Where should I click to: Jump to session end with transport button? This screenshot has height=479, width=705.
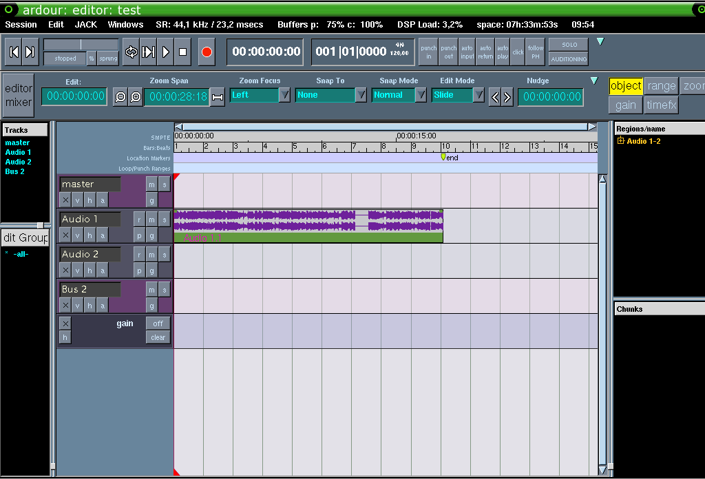click(30, 52)
